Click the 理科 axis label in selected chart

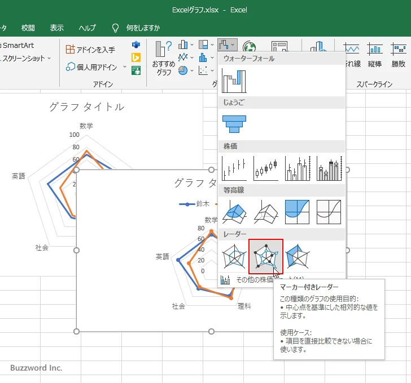click(244, 306)
